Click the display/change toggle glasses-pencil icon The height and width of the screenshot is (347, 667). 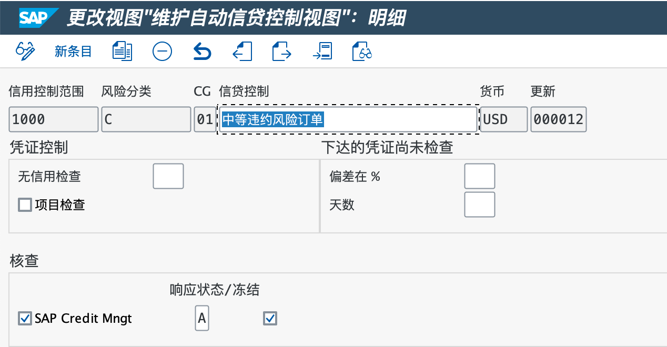coord(25,51)
